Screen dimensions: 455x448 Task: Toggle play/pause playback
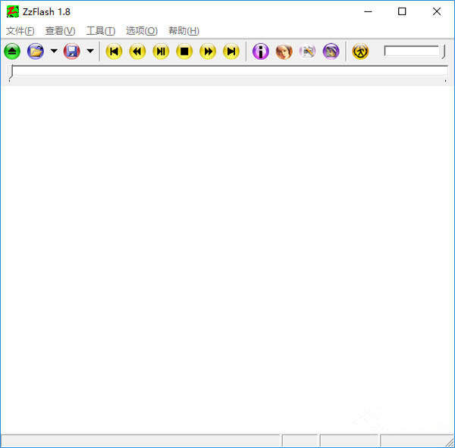(161, 52)
